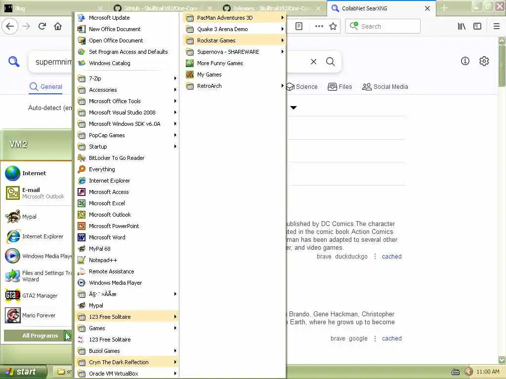Open Supernova - SHAREWARE folder
Image resolution: width=506 pixels, height=379 pixels.
point(235,51)
